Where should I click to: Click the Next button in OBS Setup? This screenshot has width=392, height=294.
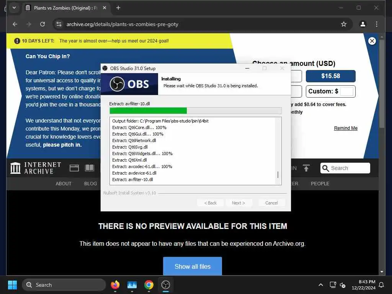pos(238,203)
